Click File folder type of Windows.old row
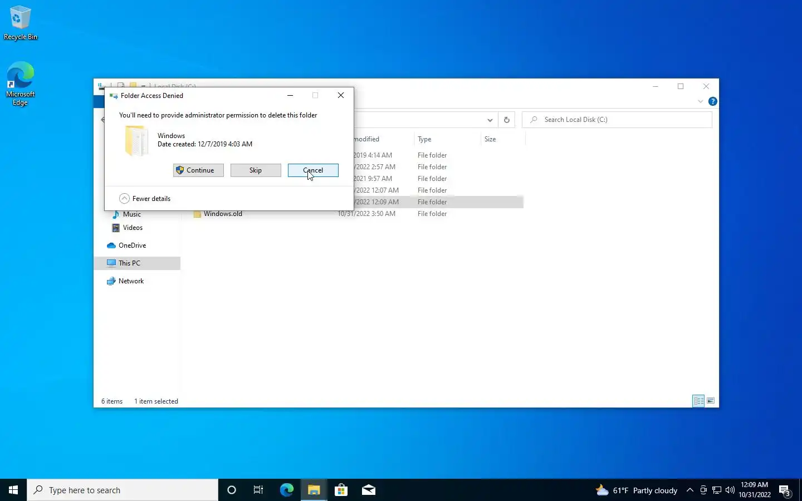Image resolution: width=802 pixels, height=501 pixels. pyautogui.click(x=432, y=214)
